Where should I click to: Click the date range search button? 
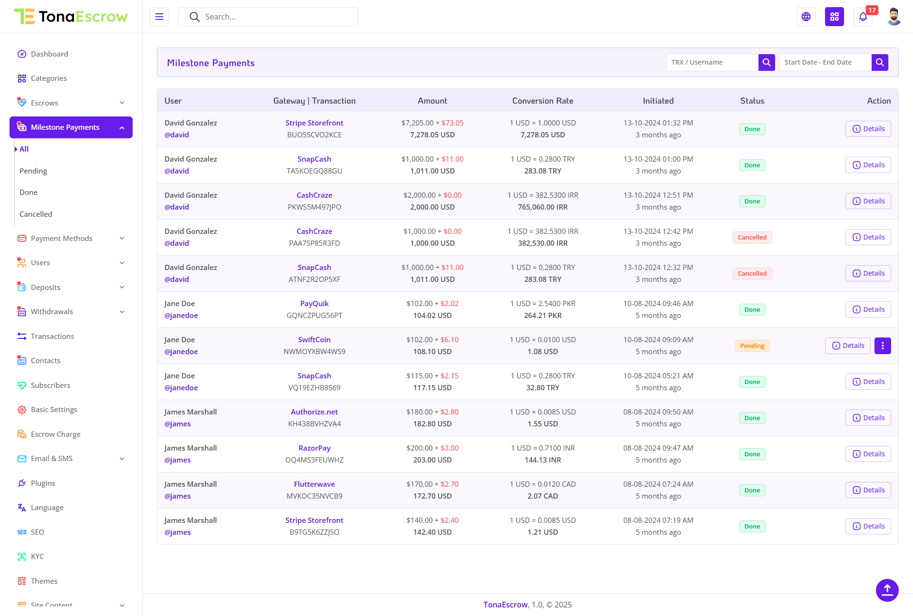click(x=880, y=62)
